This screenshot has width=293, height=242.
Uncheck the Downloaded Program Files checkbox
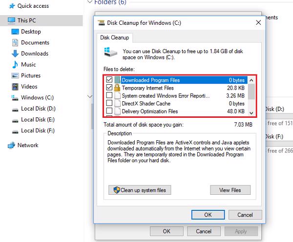(x=109, y=80)
